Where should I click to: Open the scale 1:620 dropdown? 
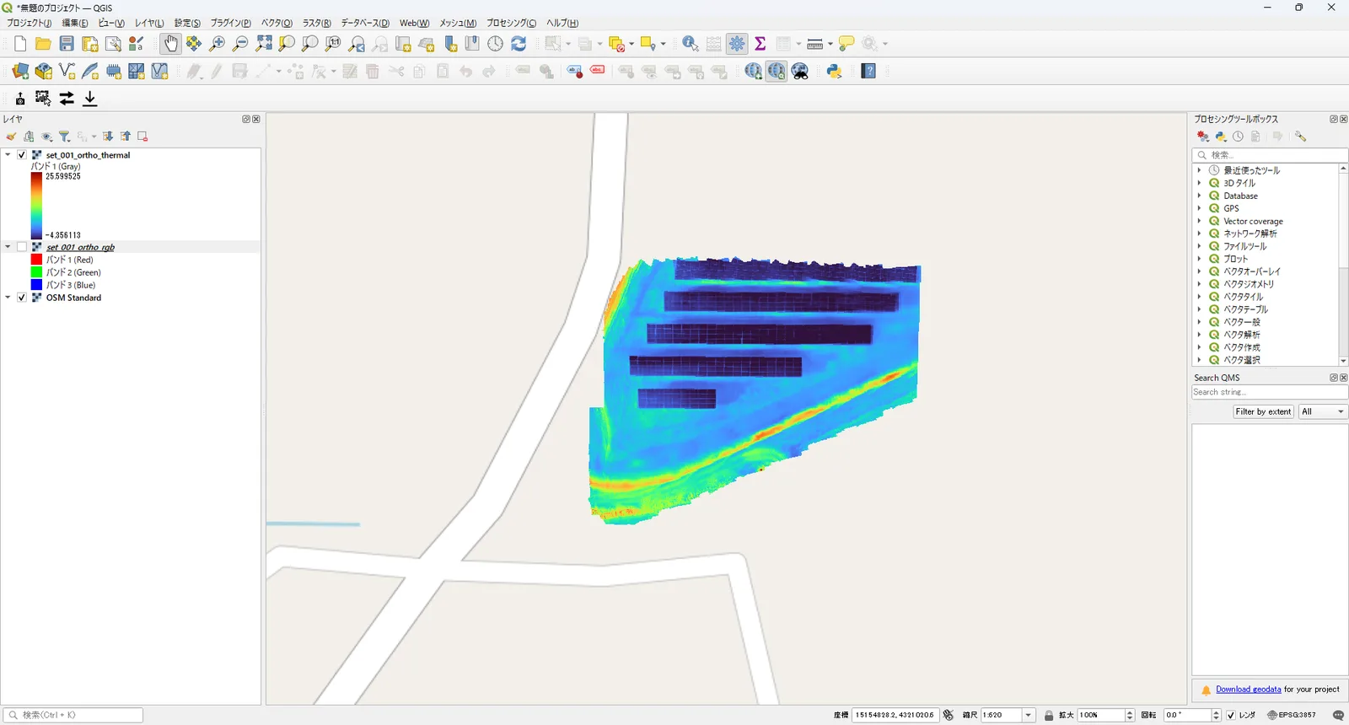pos(1029,715)
